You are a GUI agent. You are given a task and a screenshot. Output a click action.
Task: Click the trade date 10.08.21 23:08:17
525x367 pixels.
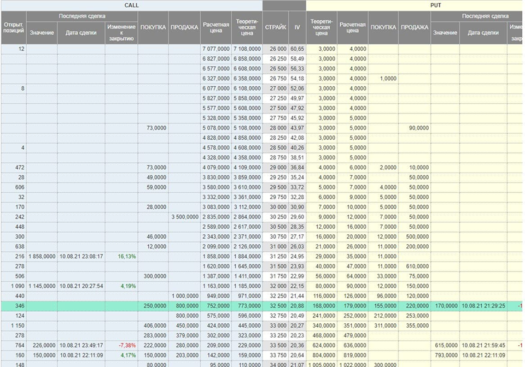pos(81,257)
